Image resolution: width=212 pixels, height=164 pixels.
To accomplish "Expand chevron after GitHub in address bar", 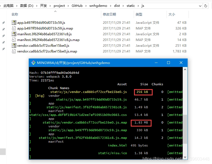I will [x=86, y=6].
